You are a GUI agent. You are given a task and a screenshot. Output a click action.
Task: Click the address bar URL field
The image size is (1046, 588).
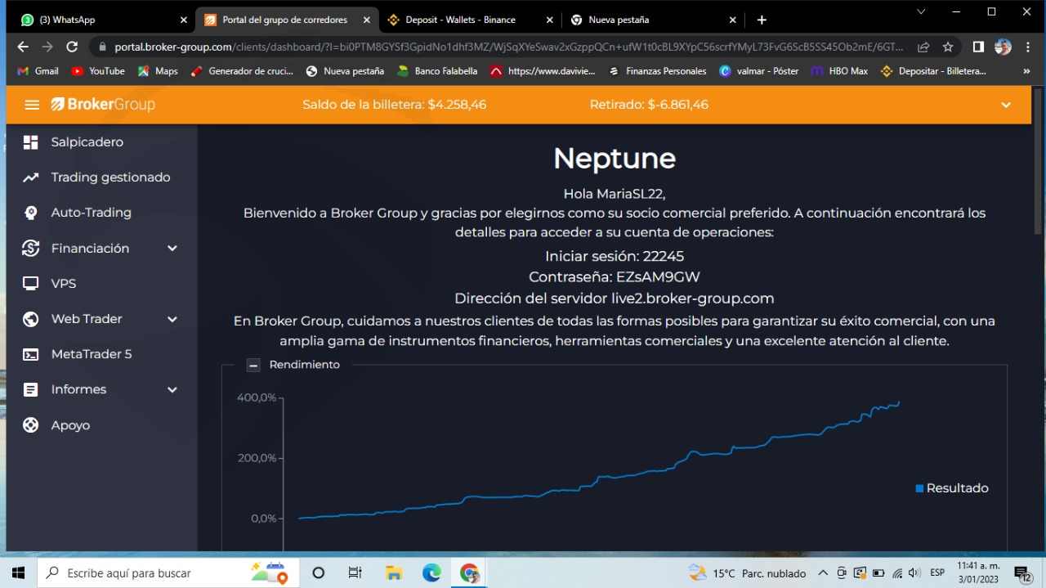coord(508,47)
